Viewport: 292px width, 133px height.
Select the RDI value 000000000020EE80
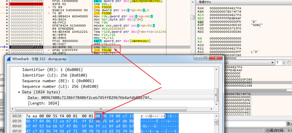(225, 32)
